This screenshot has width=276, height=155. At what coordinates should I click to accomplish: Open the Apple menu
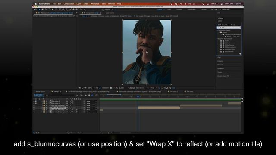(35, 4)
